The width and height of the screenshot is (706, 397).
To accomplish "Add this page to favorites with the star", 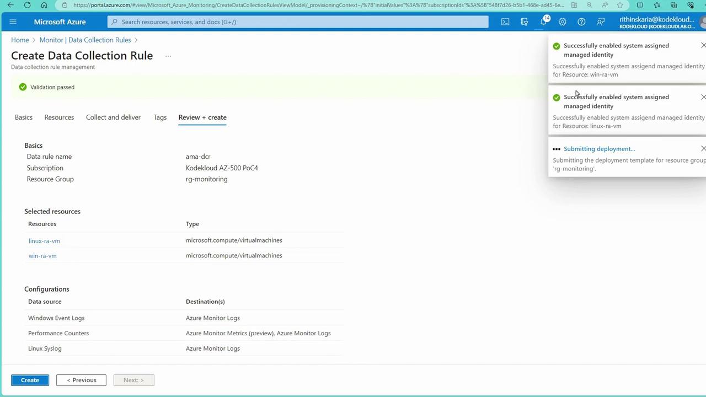I will pos(620,5).
